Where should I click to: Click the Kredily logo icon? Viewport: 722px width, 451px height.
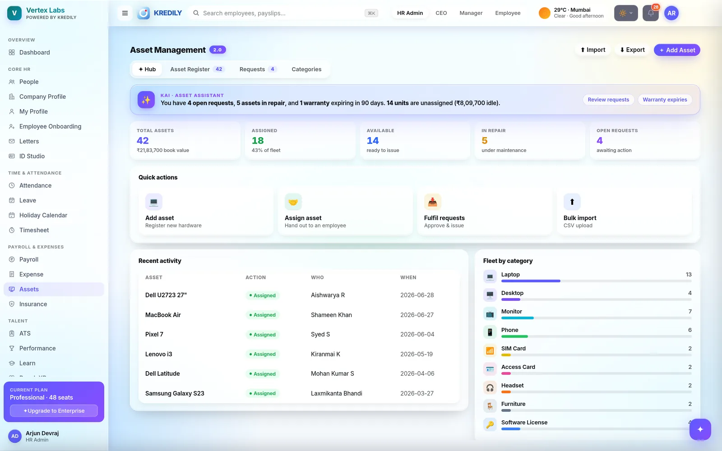pos(143,13)
